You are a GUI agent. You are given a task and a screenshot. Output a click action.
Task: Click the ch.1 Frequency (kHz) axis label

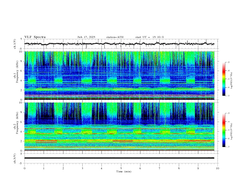coord(16,72)
